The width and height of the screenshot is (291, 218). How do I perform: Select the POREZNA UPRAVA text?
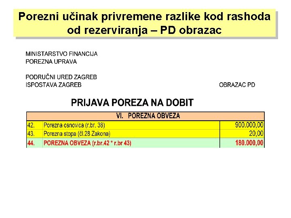51,62
